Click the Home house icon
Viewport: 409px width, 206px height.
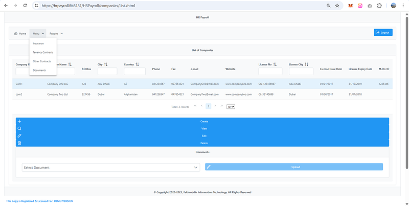pyautogui.click(x=16, y=33)
